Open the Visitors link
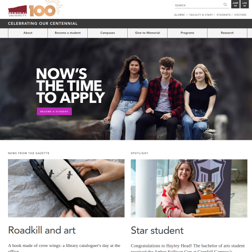 pos(240,15)
